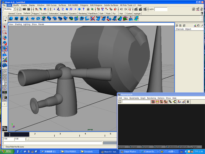Click the sel quick selection input field
The width and height of the screenshot is (205, 154).
click(161, 9)
